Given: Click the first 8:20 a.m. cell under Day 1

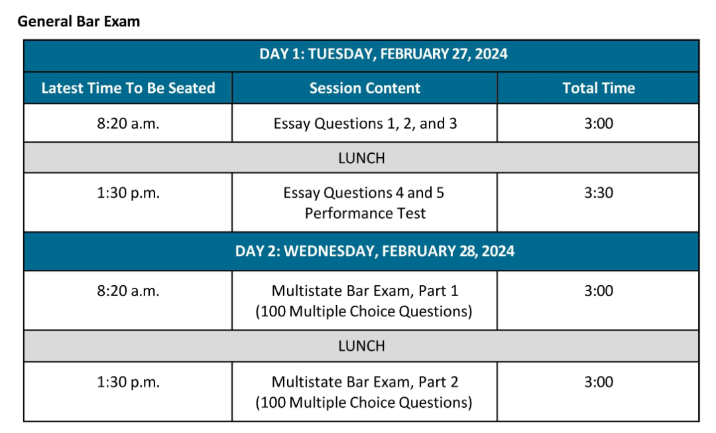Looking at the screenshot, I should pos(128,123).
